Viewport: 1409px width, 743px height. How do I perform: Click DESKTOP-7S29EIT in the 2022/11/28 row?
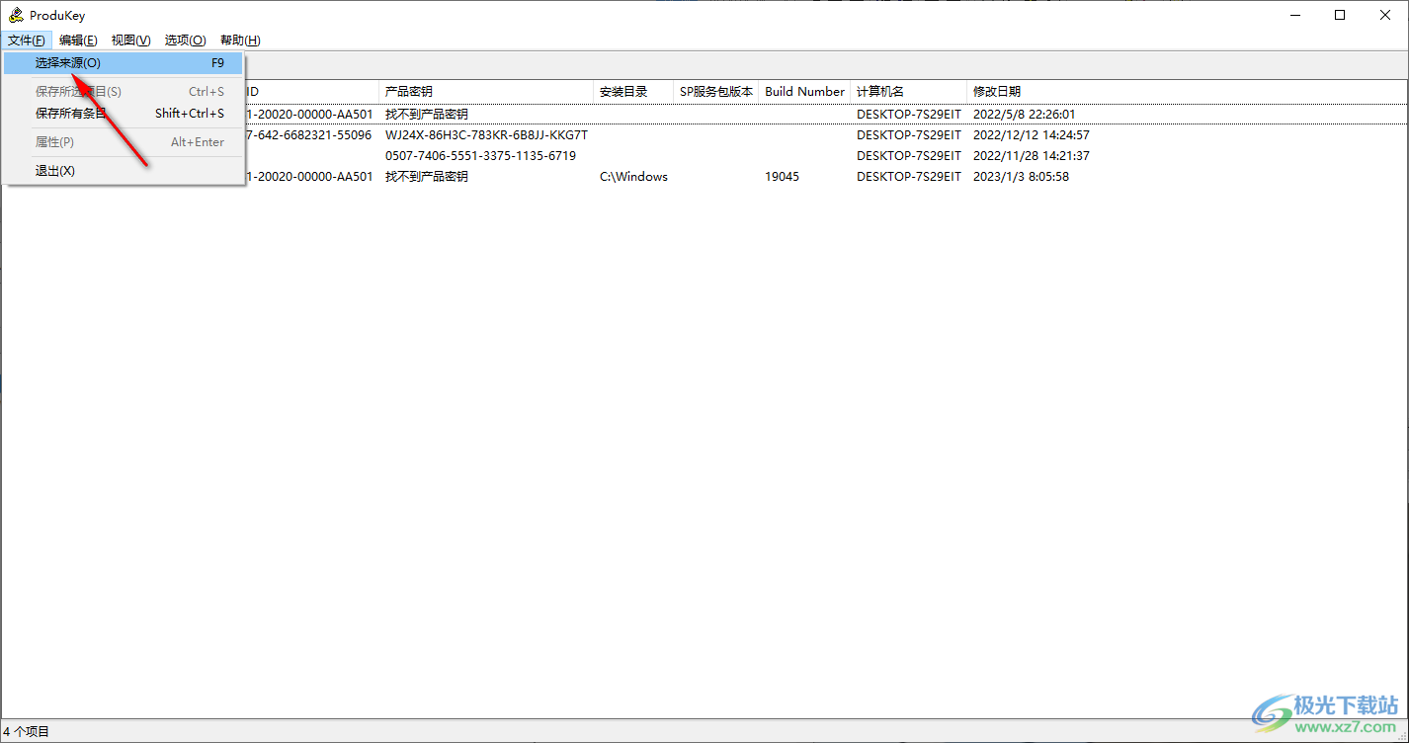coord(909,156)
